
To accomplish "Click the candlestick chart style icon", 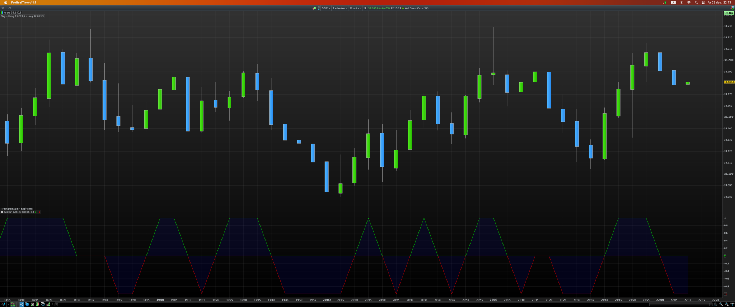I will point(314,8).
